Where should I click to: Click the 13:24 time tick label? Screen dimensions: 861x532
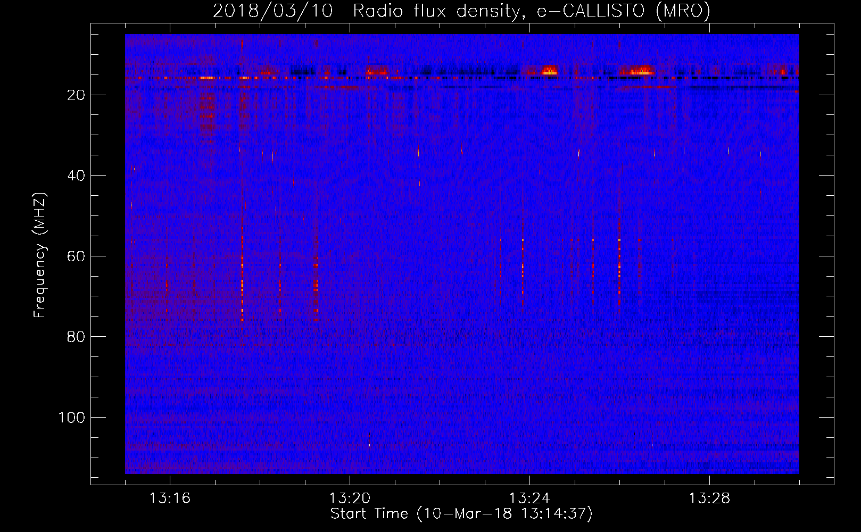click(529, 498)
